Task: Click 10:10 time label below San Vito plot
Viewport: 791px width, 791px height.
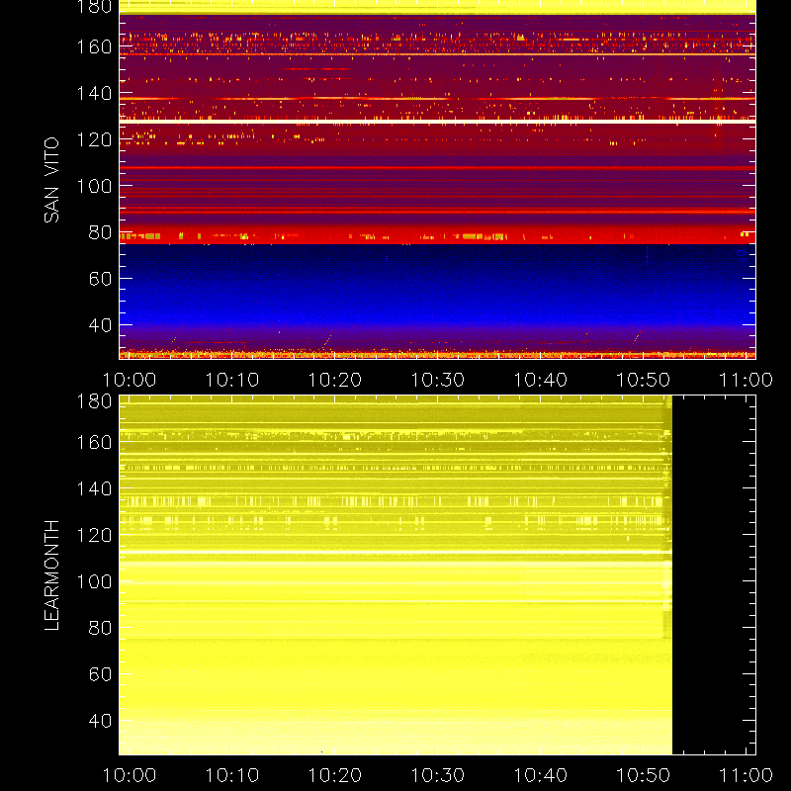Action: [x=232, y=380]
